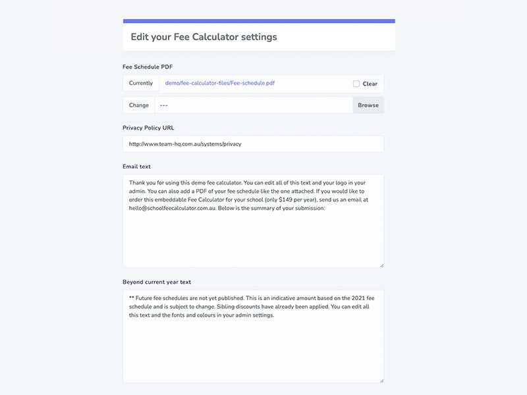Focus the Privacy Policy URL input

253,144
